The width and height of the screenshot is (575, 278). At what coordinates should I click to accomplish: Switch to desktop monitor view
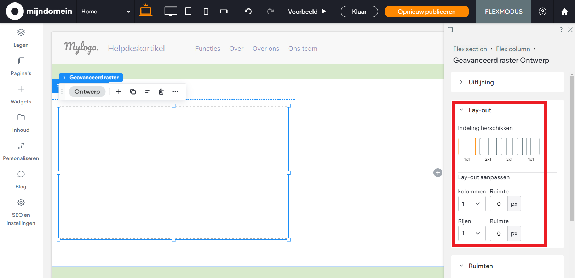point(171,12)
